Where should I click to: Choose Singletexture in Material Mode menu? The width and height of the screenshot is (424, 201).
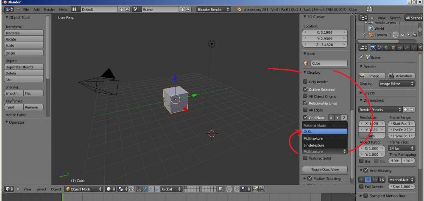[x=324, y=145]
